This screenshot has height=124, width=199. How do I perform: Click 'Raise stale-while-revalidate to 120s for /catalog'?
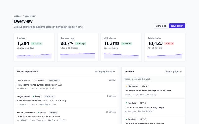pos(41,100)
